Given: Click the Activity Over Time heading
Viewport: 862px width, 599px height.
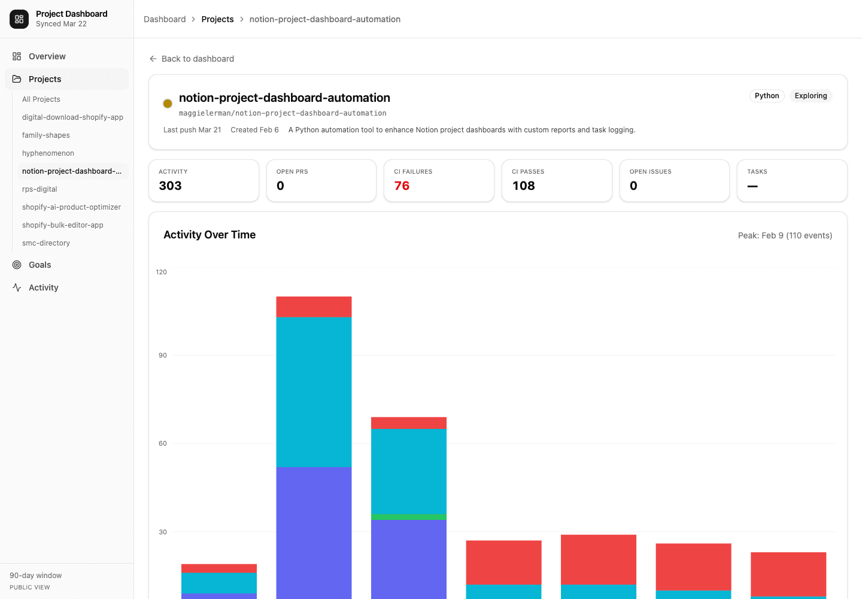Looking at the screenshot, I should (x=210, y=235).
